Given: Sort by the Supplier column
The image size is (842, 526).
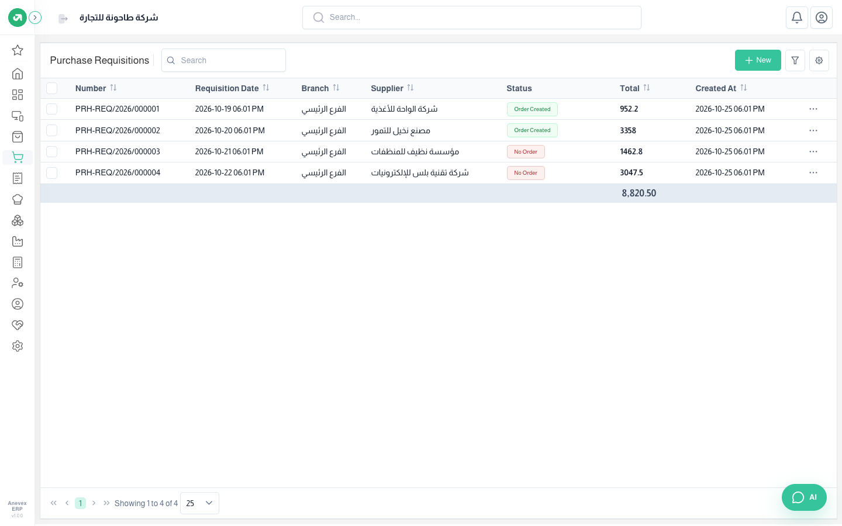Looking at the screenshot, I should tap(410, 88).
